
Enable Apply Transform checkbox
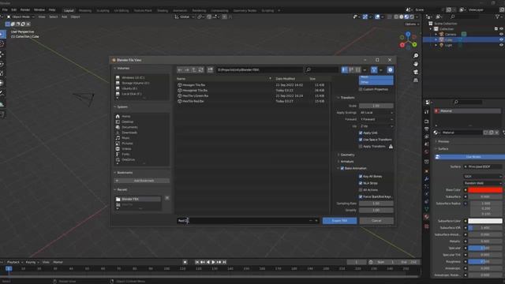click(x=361, y=147)
